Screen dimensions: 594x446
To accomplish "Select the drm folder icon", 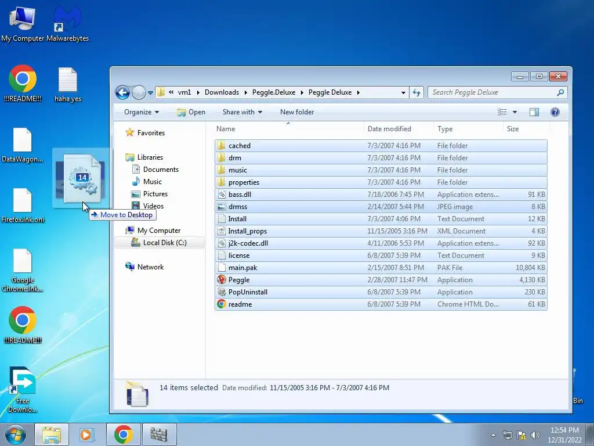I will click(x=221, y=157).
